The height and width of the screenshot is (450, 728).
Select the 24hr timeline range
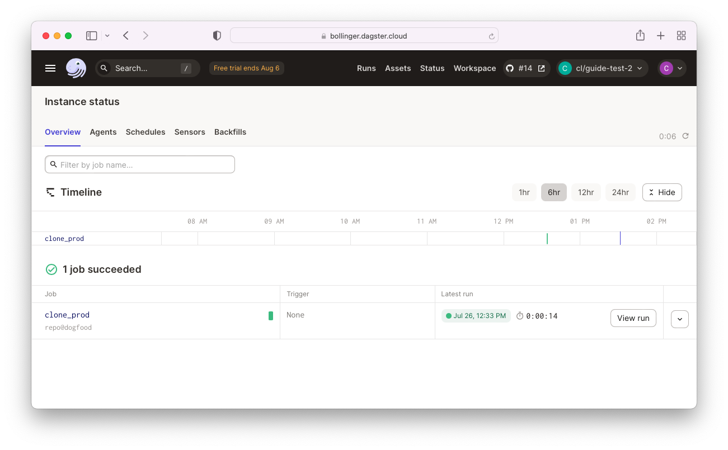coord(620,192)
